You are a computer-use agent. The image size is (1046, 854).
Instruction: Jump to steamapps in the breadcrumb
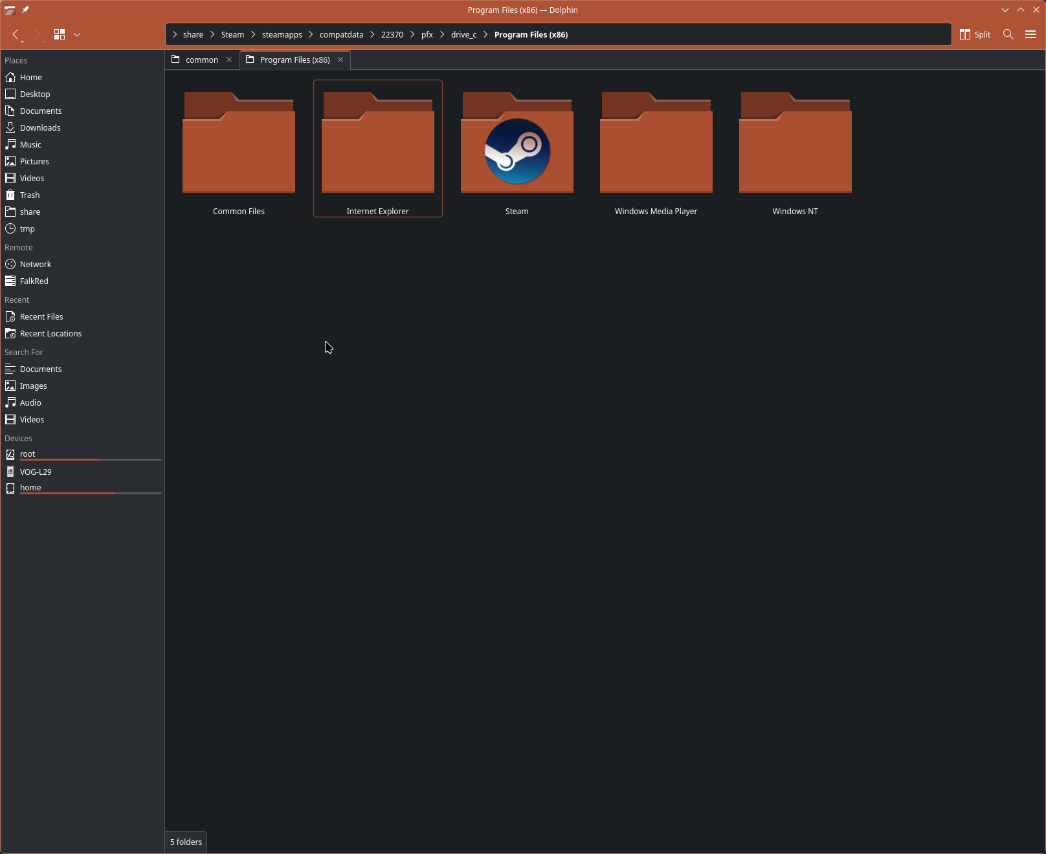282,35
